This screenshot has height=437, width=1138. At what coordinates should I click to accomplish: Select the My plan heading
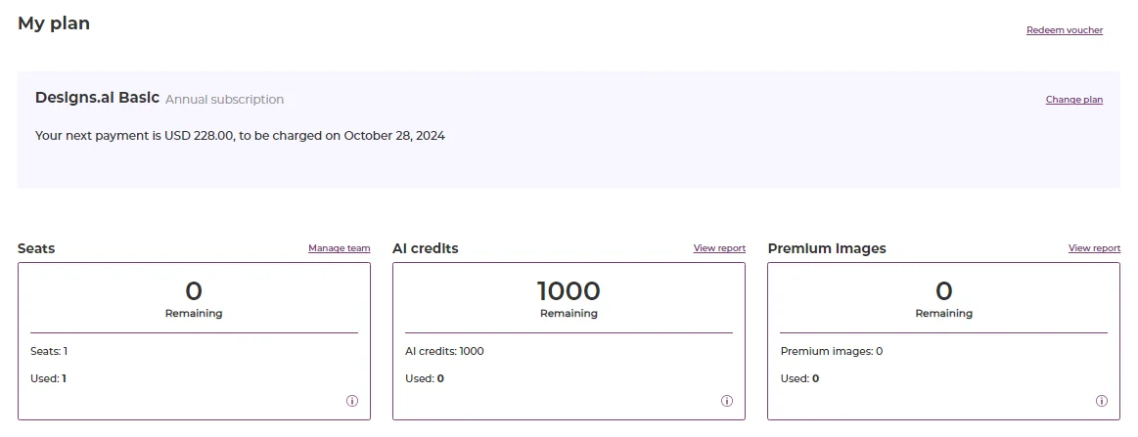(54, 23)
